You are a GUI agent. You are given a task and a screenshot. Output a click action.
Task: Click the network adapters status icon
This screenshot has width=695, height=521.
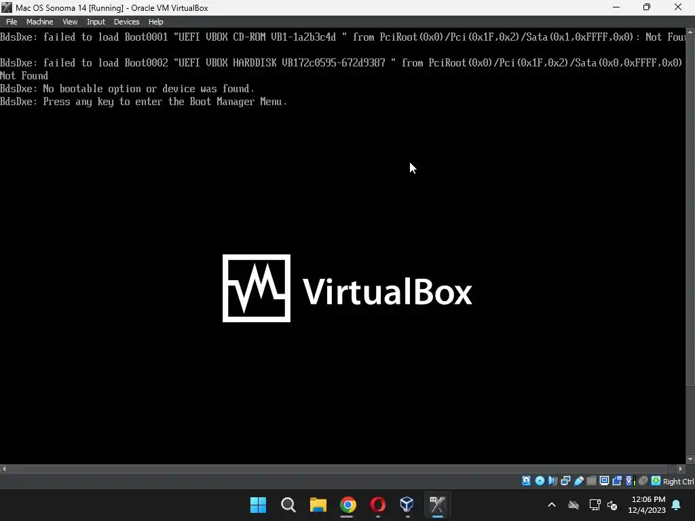pyautogui.click(x=565, y=481)
